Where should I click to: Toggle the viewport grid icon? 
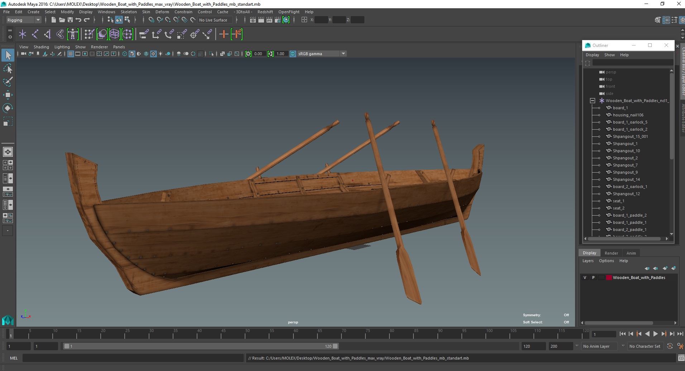click(71, 54)
